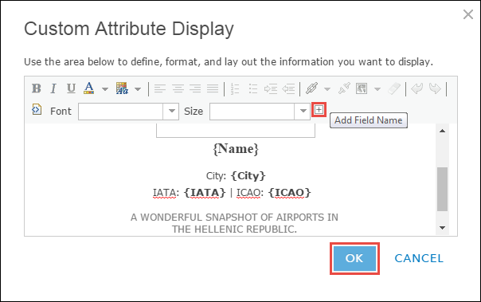481x302 pixels.
Task: Click the Add Field Name plus icon
Action: 319,110
